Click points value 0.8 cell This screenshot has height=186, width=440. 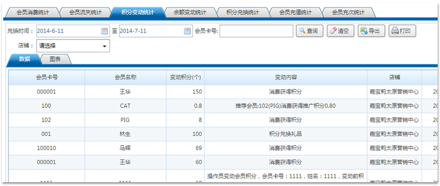point(185,106)
